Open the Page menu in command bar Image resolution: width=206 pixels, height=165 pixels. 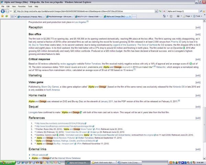[x=187, y=16]
